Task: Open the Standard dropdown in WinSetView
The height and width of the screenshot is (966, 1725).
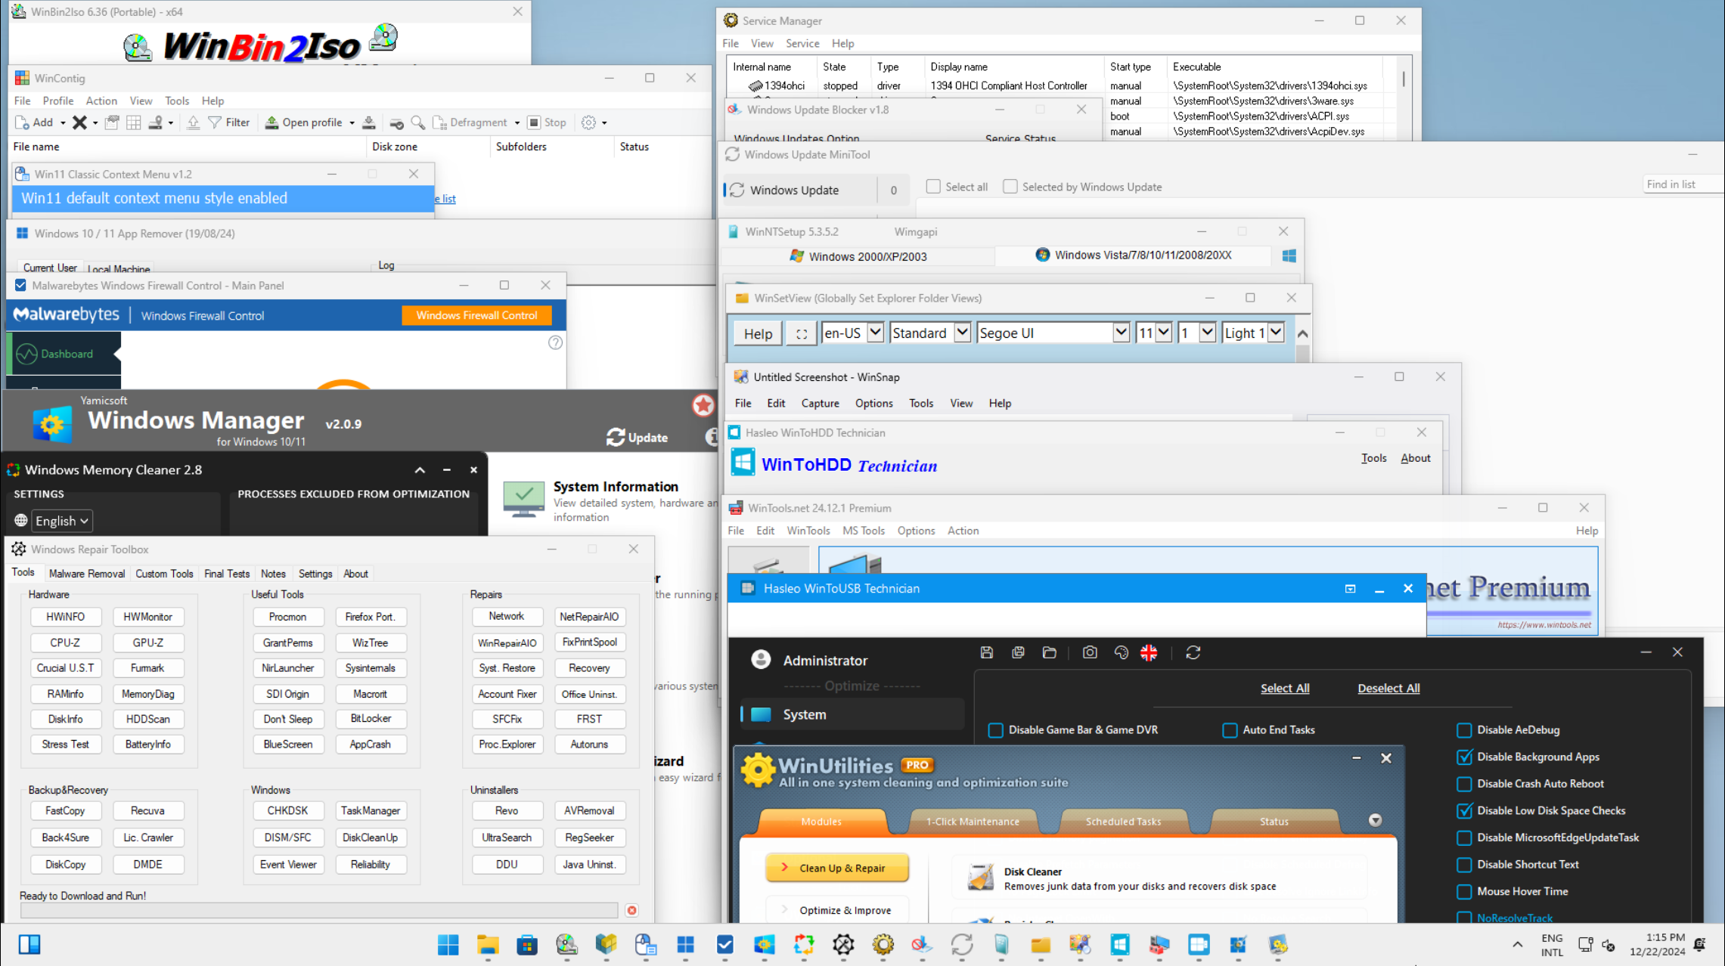Action: (x=930, y=333)
